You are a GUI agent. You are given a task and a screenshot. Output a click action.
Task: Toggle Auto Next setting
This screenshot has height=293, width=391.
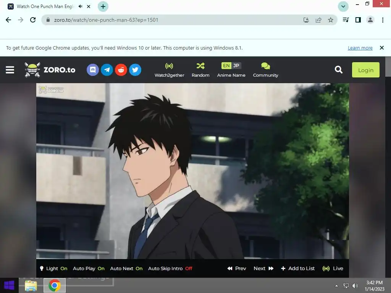coord(126,269)
